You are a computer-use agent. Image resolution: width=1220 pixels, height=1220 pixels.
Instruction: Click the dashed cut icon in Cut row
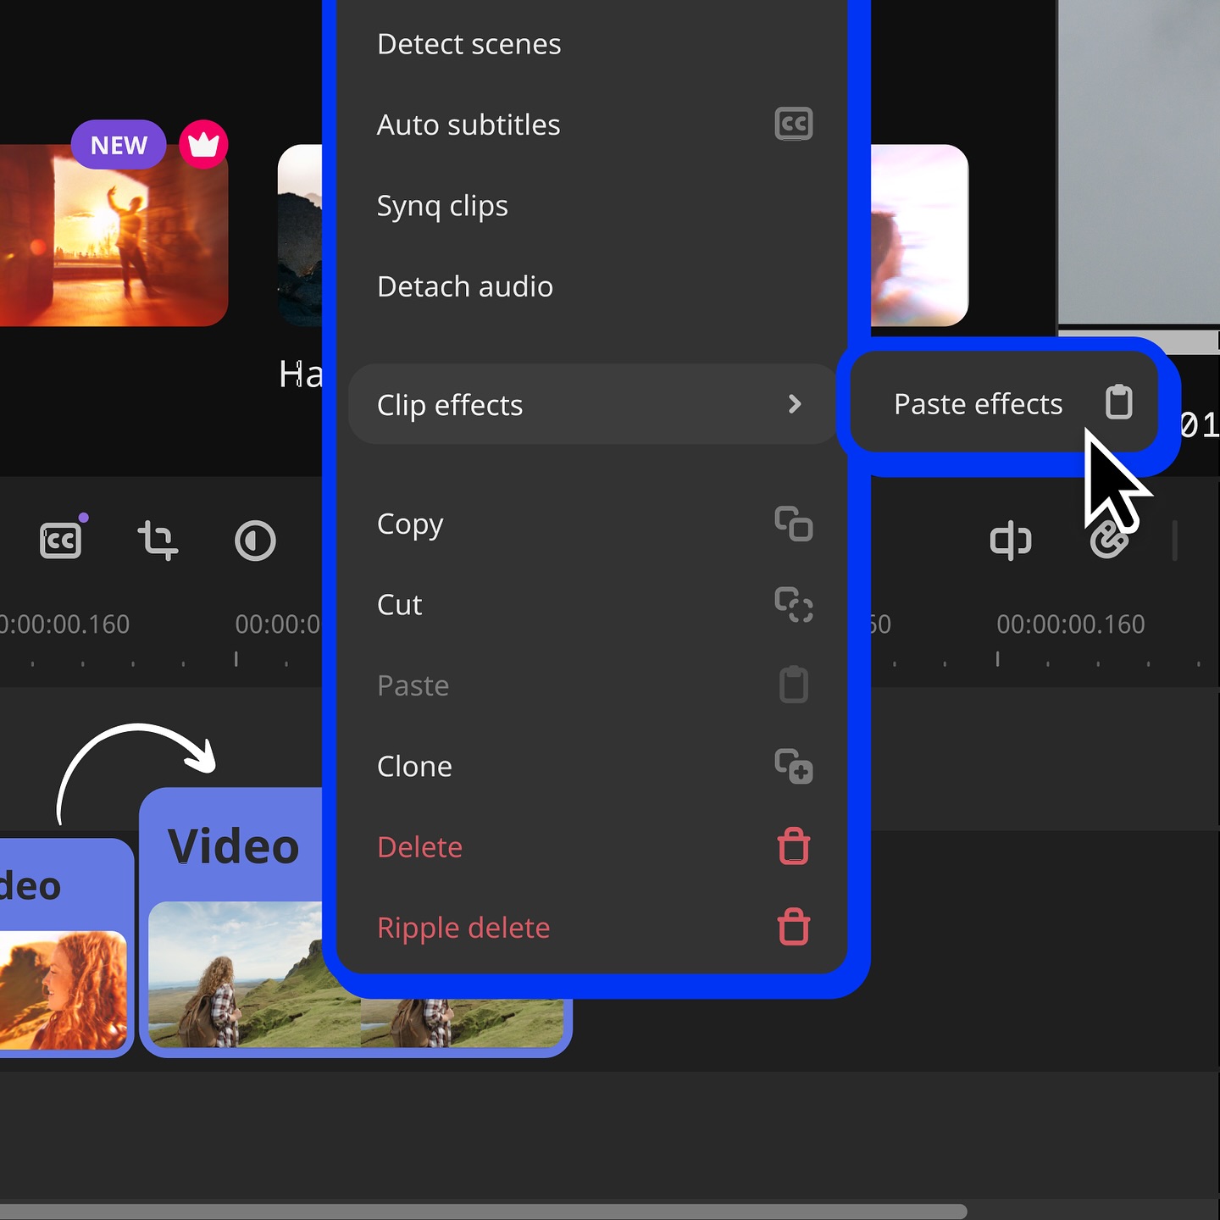tap(794, 605)
